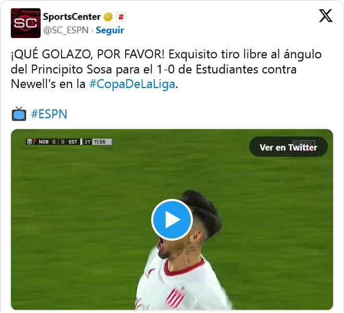Click the 2T half indicator on the scoreboard
344x313 pixels.
click(x=88, y=142)
